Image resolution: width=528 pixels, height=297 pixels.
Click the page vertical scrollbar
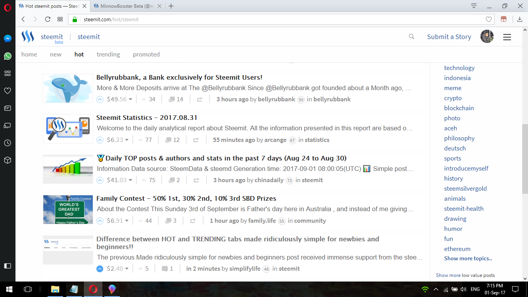(525, 159)
